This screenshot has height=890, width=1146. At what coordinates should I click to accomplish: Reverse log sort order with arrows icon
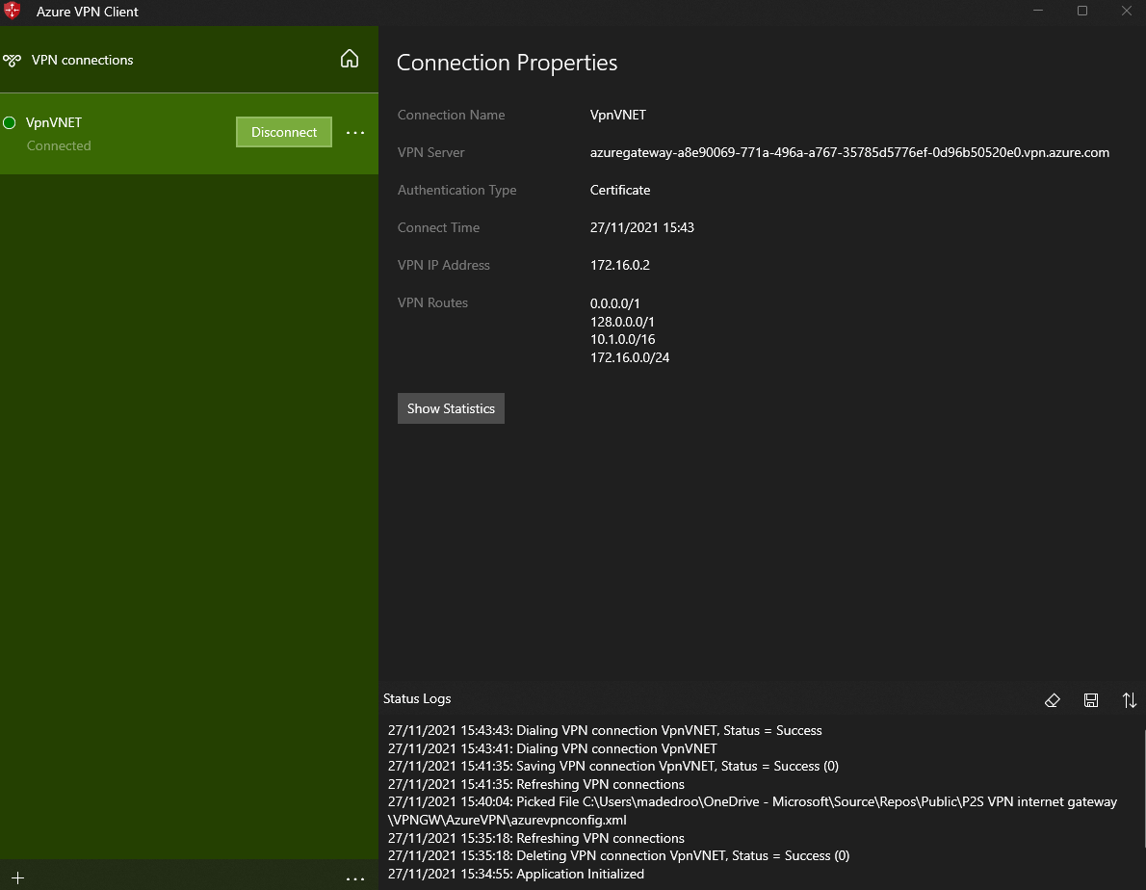[x=1130, y=700]
